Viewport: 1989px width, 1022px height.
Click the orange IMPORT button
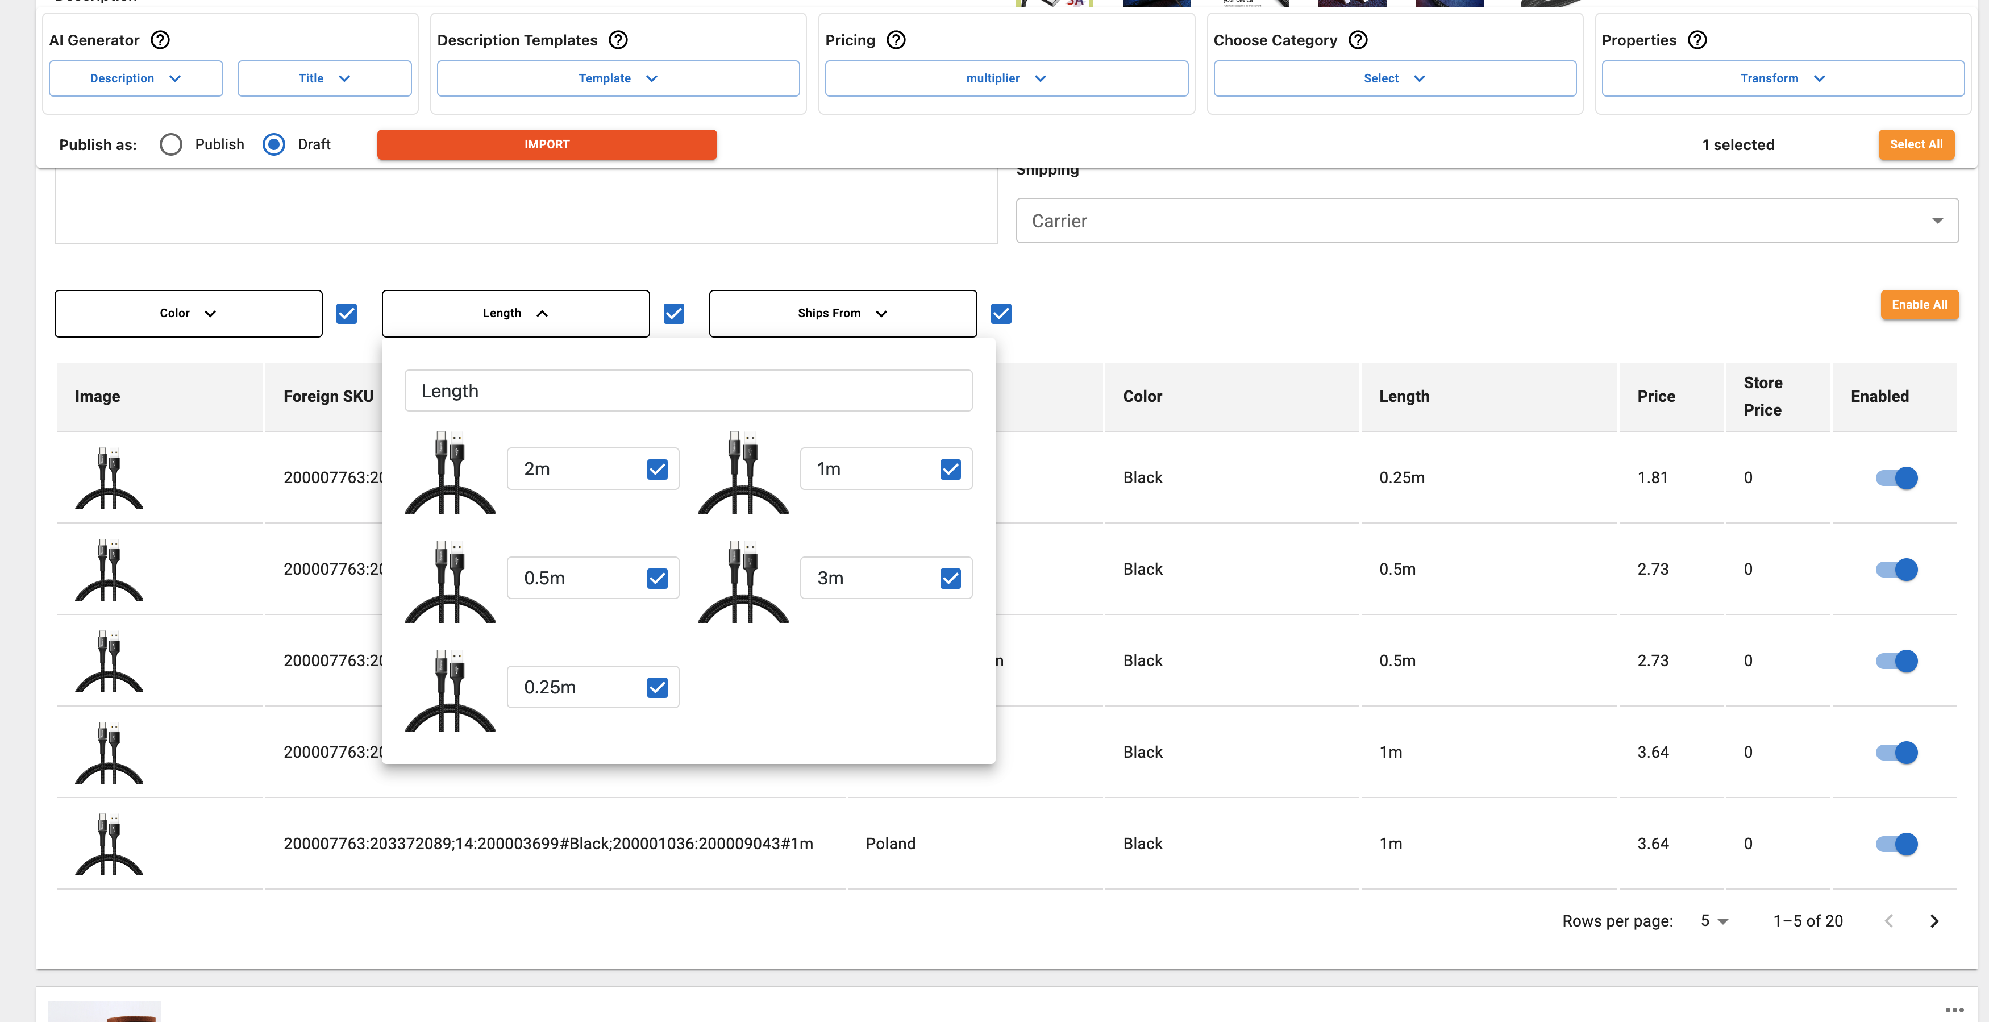coord(547,144)
